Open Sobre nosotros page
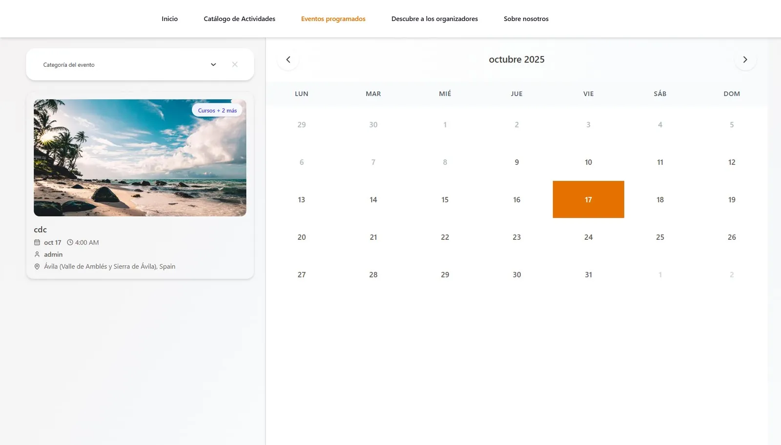This screenshot has height=445, width=781. tap(526, 19)
